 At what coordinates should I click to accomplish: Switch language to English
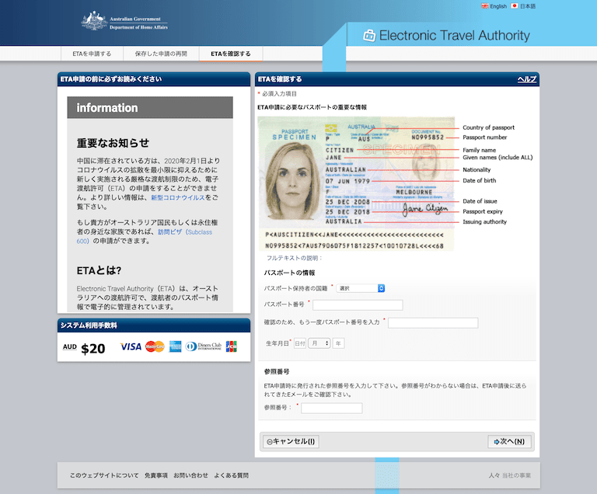coord(494,6)
